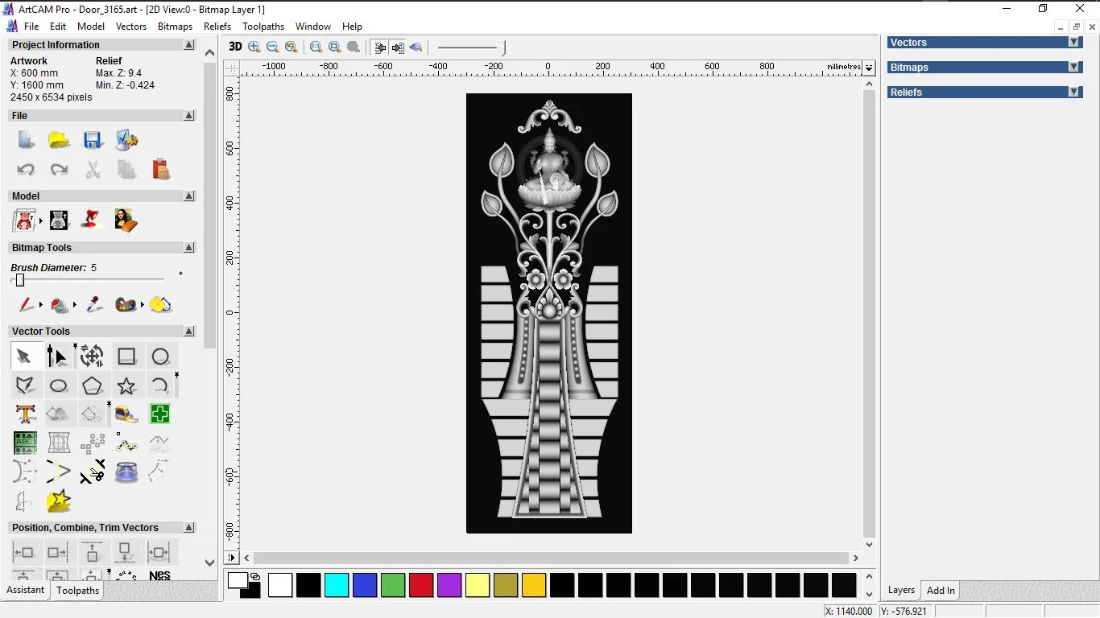Select the cyan color swatch
Screen dimensions: 1100x618
[x=337, y=585]
